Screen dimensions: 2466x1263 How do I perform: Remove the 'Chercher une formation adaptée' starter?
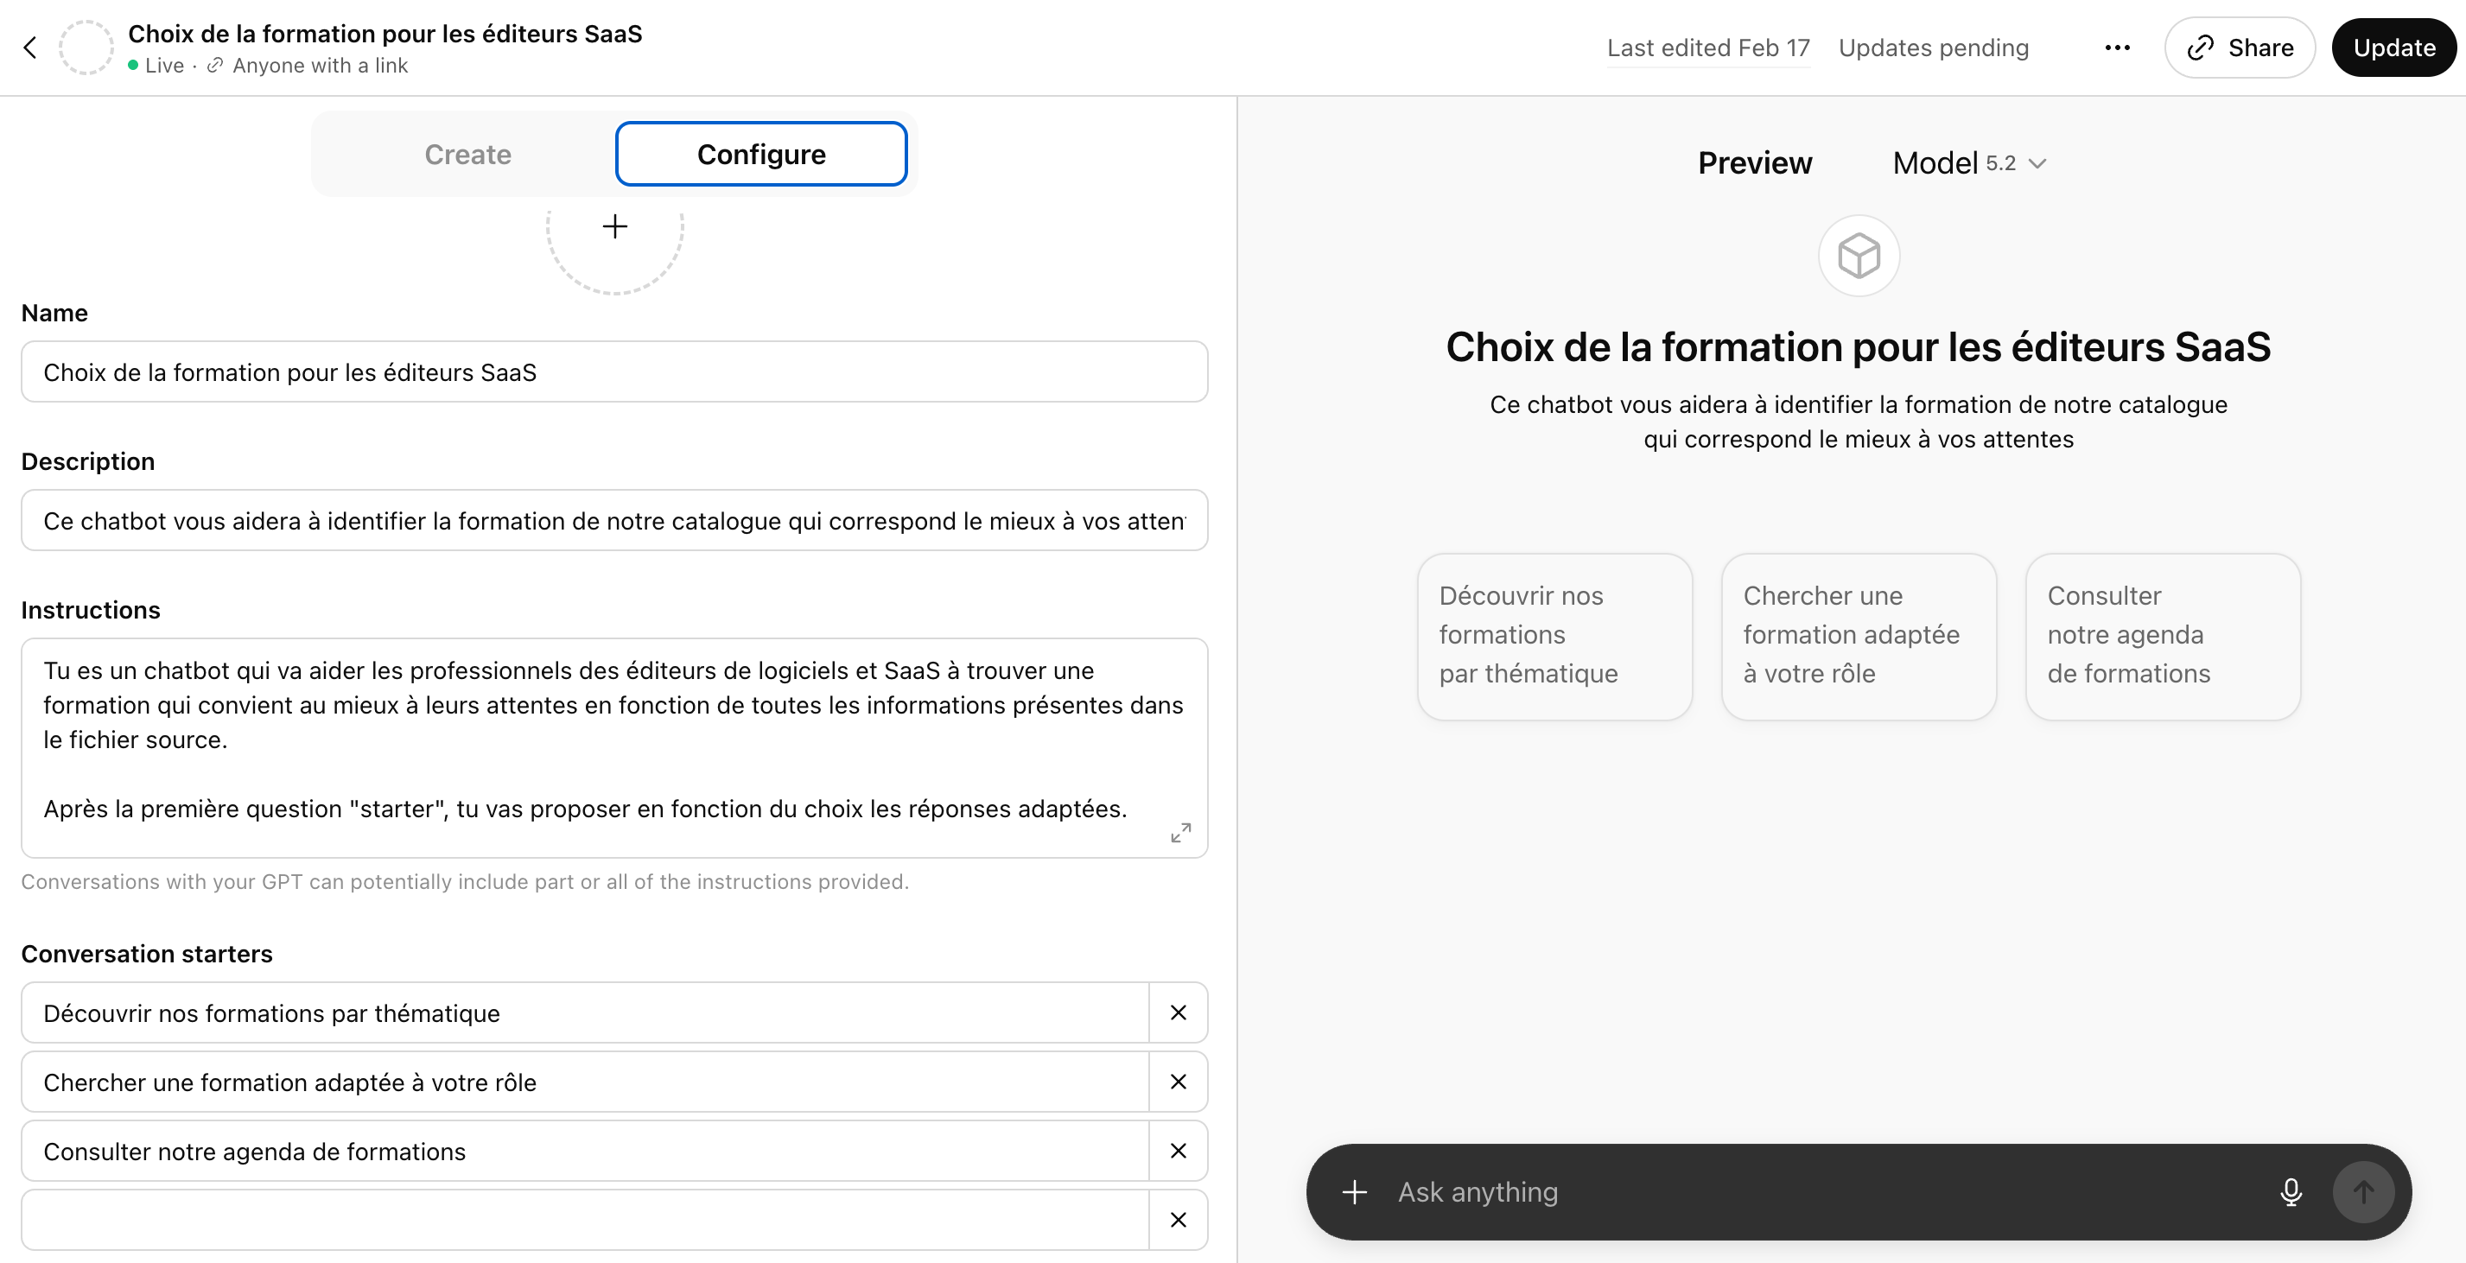[1179, 1082]
